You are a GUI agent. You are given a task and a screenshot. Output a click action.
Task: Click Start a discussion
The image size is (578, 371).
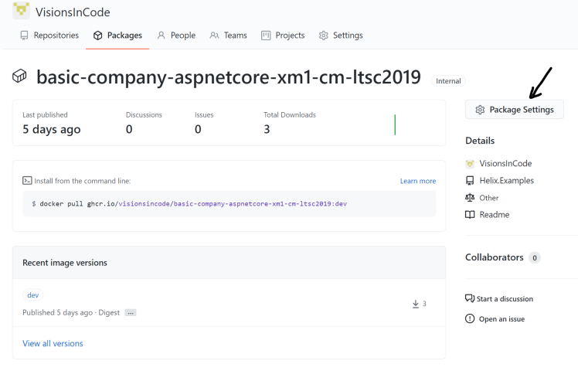click(x=505, y=299)
